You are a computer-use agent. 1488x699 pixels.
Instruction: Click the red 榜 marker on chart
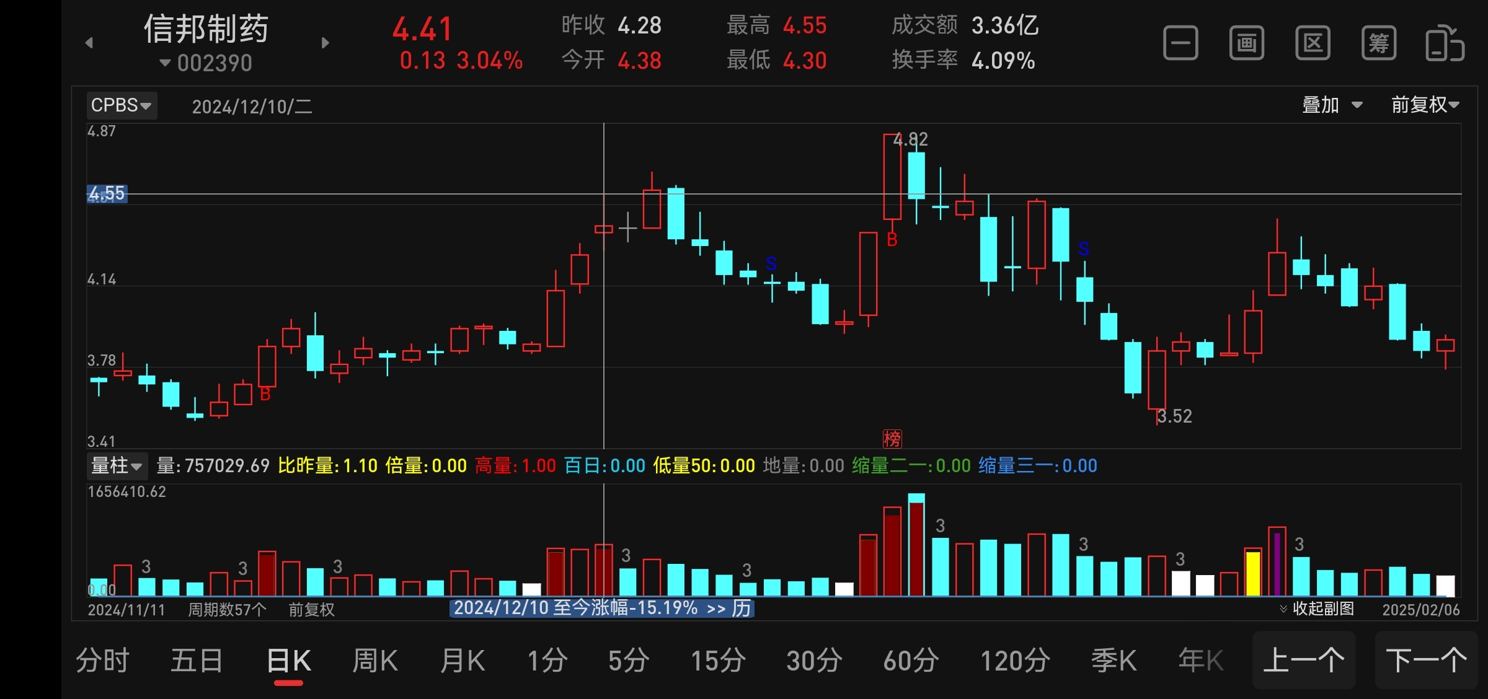point(892,439)
